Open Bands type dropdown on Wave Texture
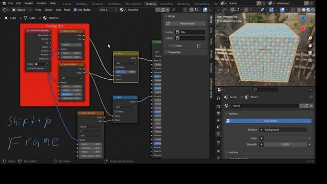 tap(91, 127)
